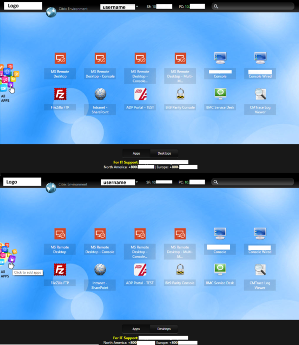Open MS Remote Desktop - Multi-M.. in top screenshot
The height and width of the screenshot is (345, 299).
coord(180,58)
